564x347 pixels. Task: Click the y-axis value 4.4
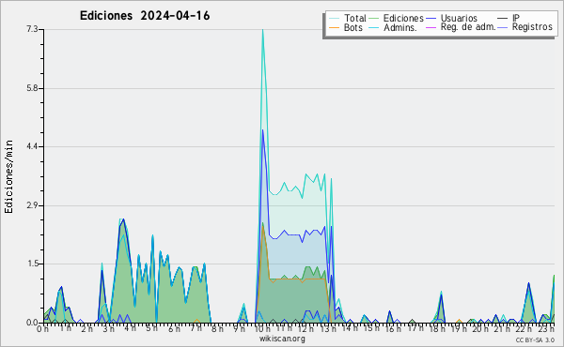[x=32, y=146]
